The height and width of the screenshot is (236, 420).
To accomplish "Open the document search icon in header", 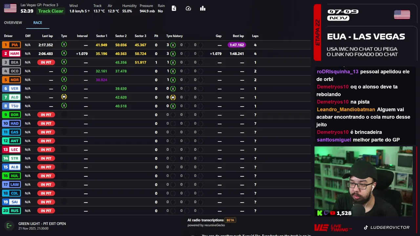I will (174, 9).
